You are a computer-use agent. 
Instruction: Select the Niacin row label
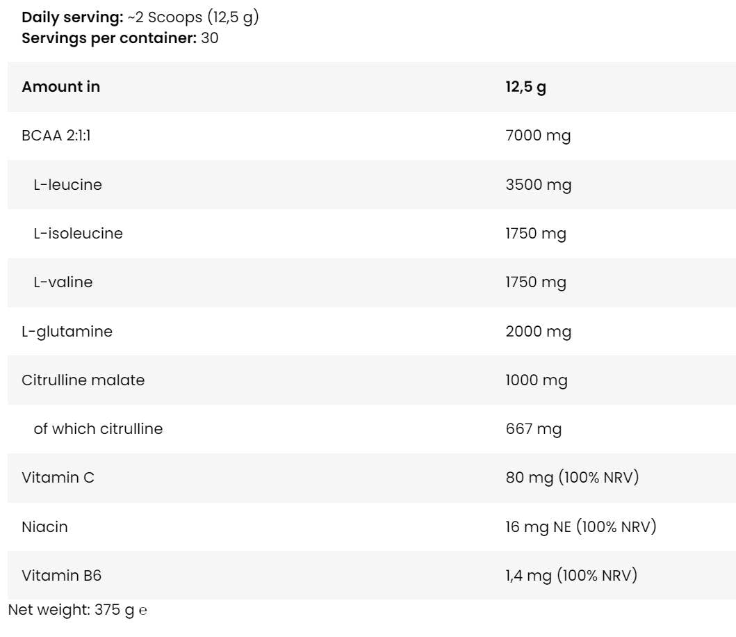click(44, 527)
